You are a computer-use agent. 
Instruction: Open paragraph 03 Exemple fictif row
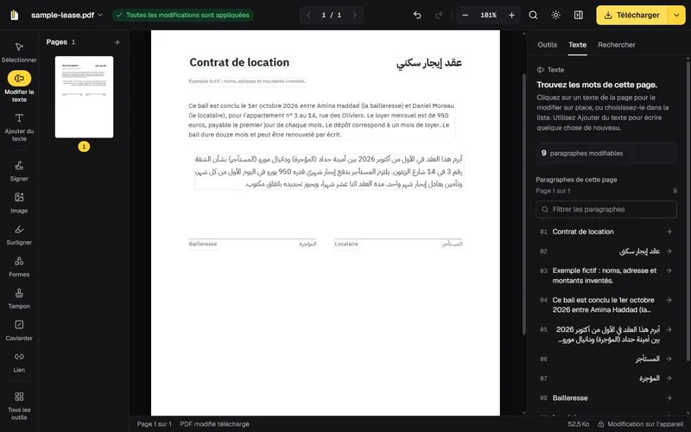point(606,276)
